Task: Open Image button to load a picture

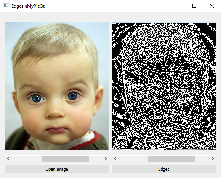Action: [x=57, y=169]
